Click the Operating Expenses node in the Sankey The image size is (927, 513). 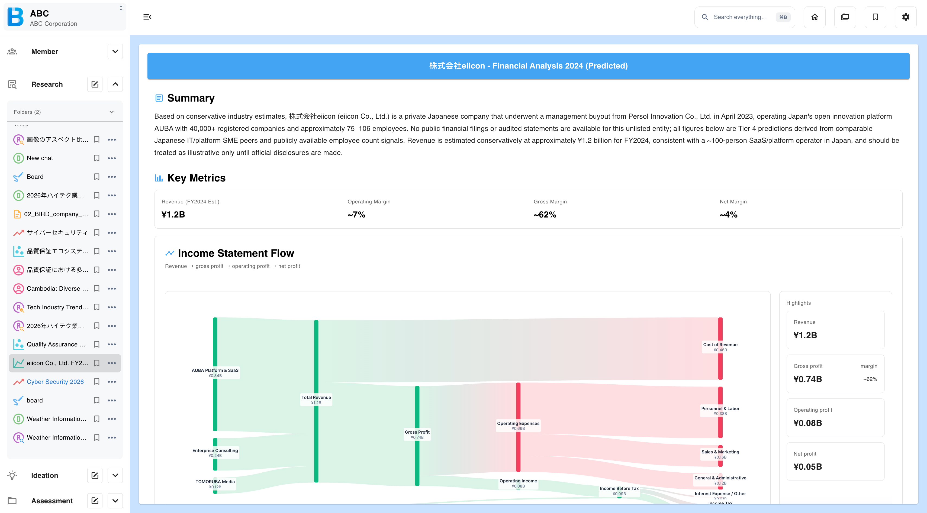518,427
